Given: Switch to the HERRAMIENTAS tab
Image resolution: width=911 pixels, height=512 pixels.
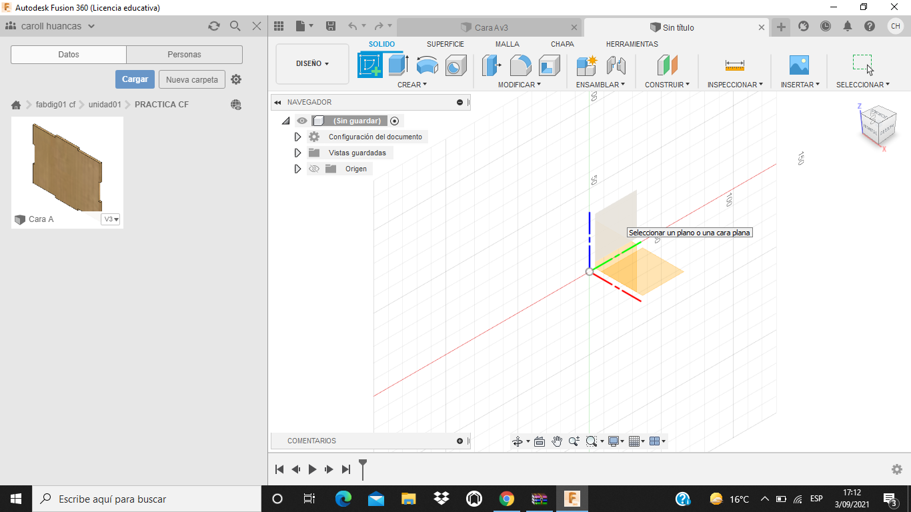Looking at the screenshot, I should [x=632, y=44].
